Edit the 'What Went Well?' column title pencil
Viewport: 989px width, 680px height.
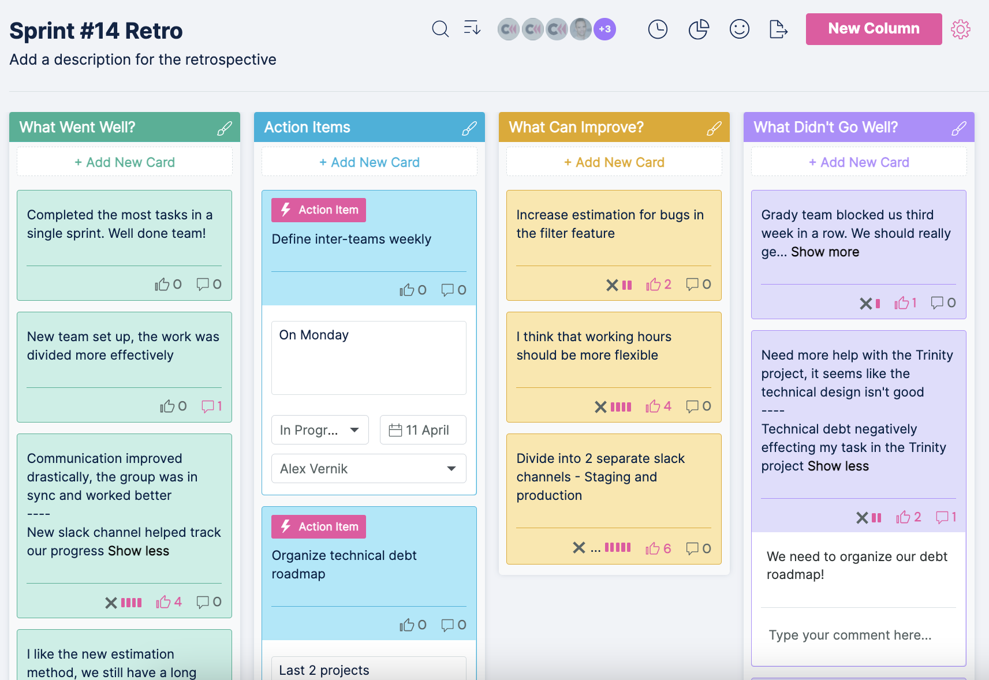coord(225,128)
